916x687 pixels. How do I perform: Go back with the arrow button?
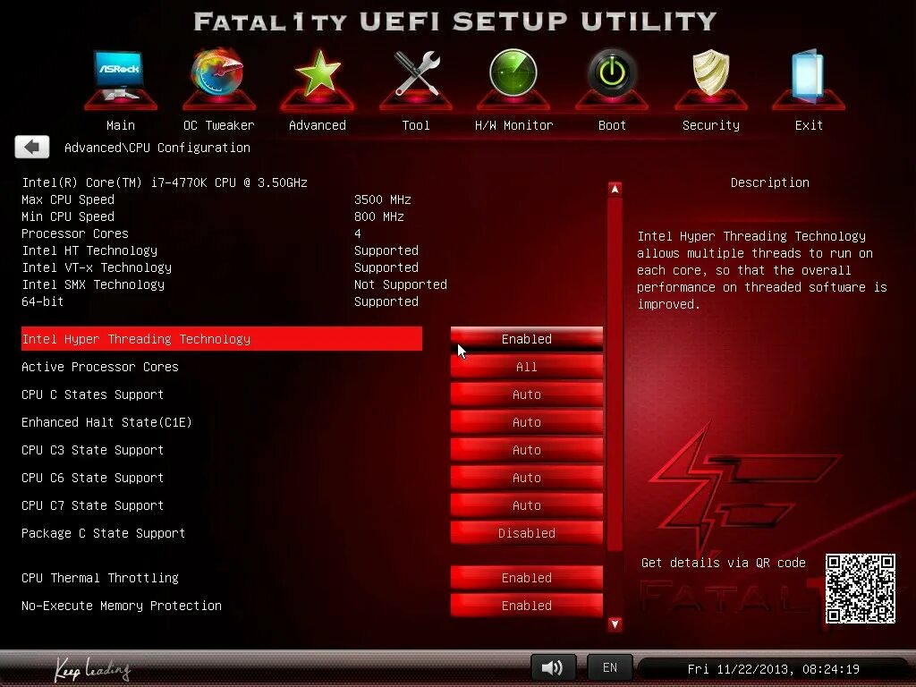click(32, 147)
